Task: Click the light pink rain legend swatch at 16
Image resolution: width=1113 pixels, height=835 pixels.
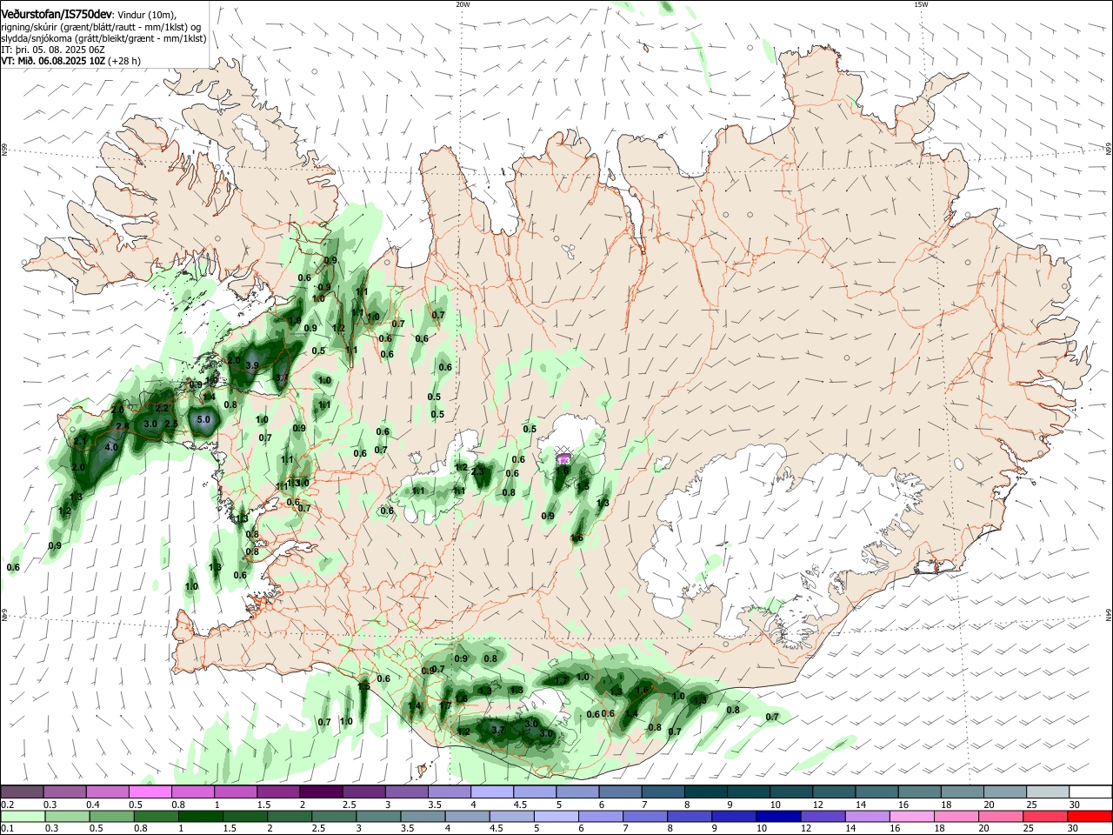Action: click(911, 817)
